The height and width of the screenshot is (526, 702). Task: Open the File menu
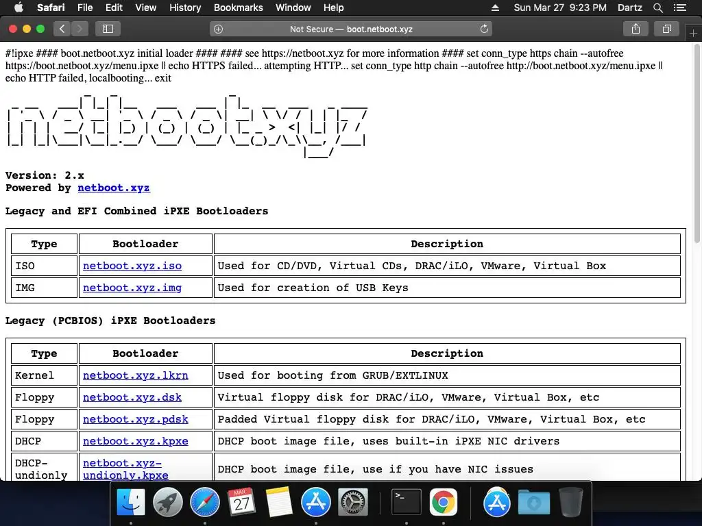click(x=85, y=8)
